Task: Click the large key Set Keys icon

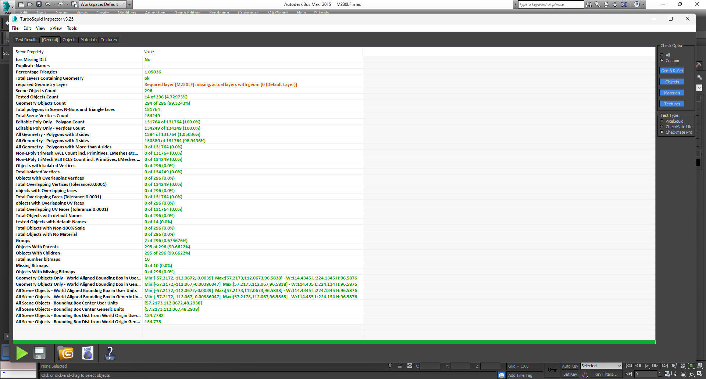Action: (552, 370)
